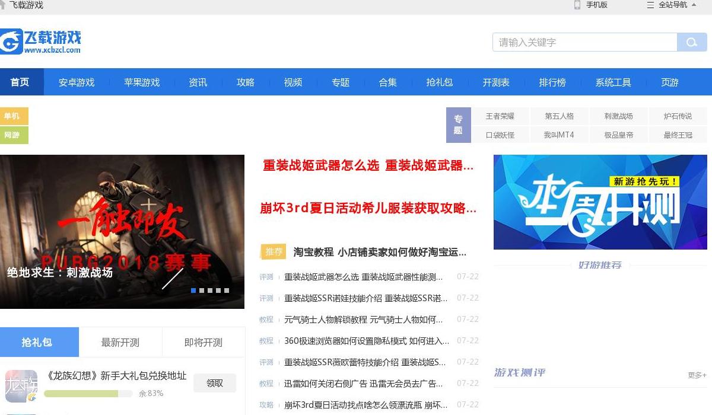This screenshot has width=712, height=415.
Task: Open the 重装战姬武器怎么选 评测 list article
Action: pos(364,277)
